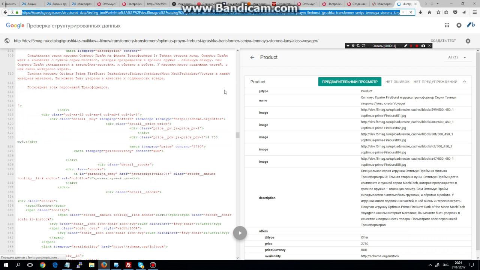
Task: Click the code panel vertical scrollbar thumb
Action: (237, 135)
